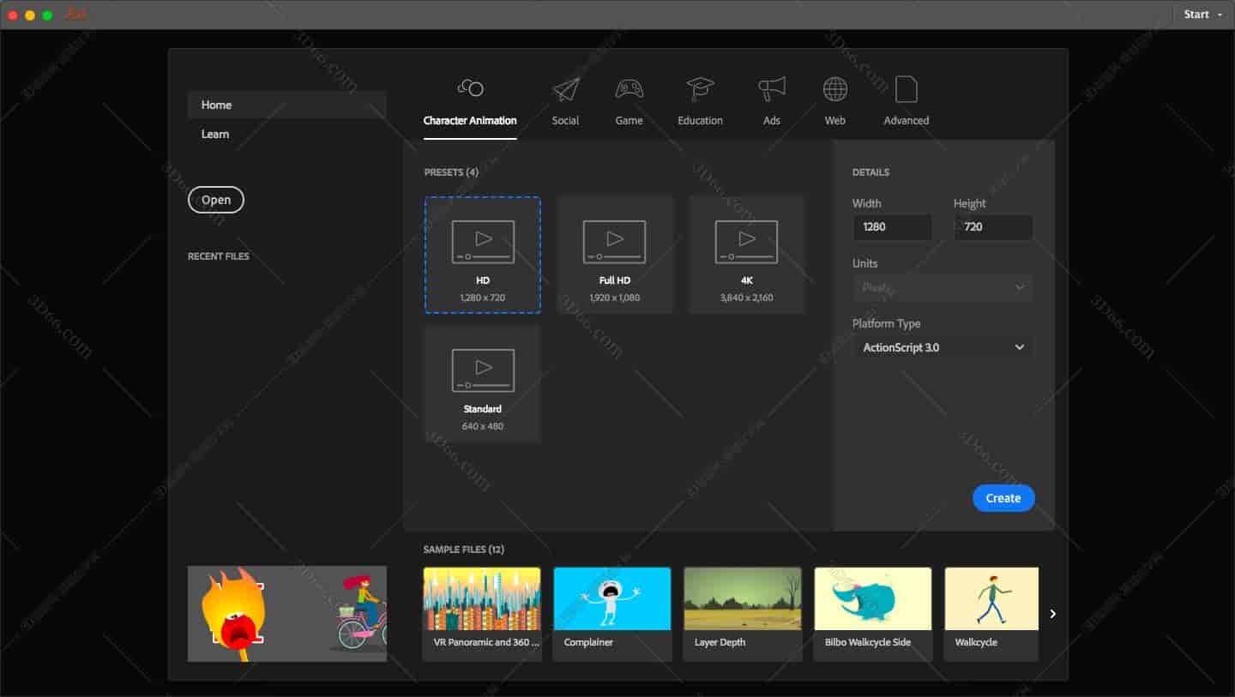Viewport: 1235px width, 697px height.
Task: Click the Education graduation cap icon
Action: pyautogui.click(x=700, y=88)
